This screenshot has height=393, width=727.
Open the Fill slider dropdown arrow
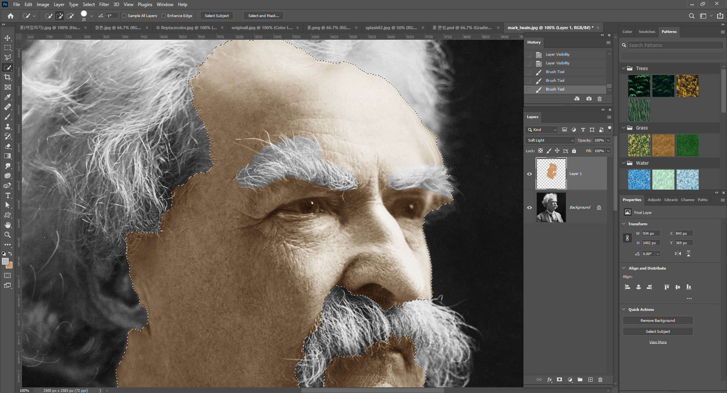click(608, 151)
